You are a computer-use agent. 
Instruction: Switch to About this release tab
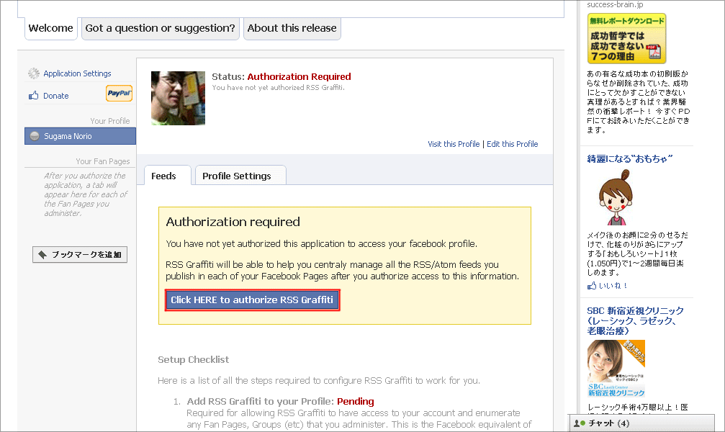point(292,28)
